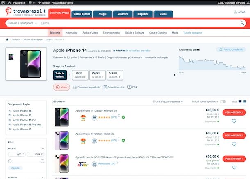Open comments bubble icon in admin bar
250x179 pixels.
(30, 3)
